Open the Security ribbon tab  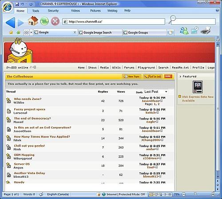pos(53,11)
